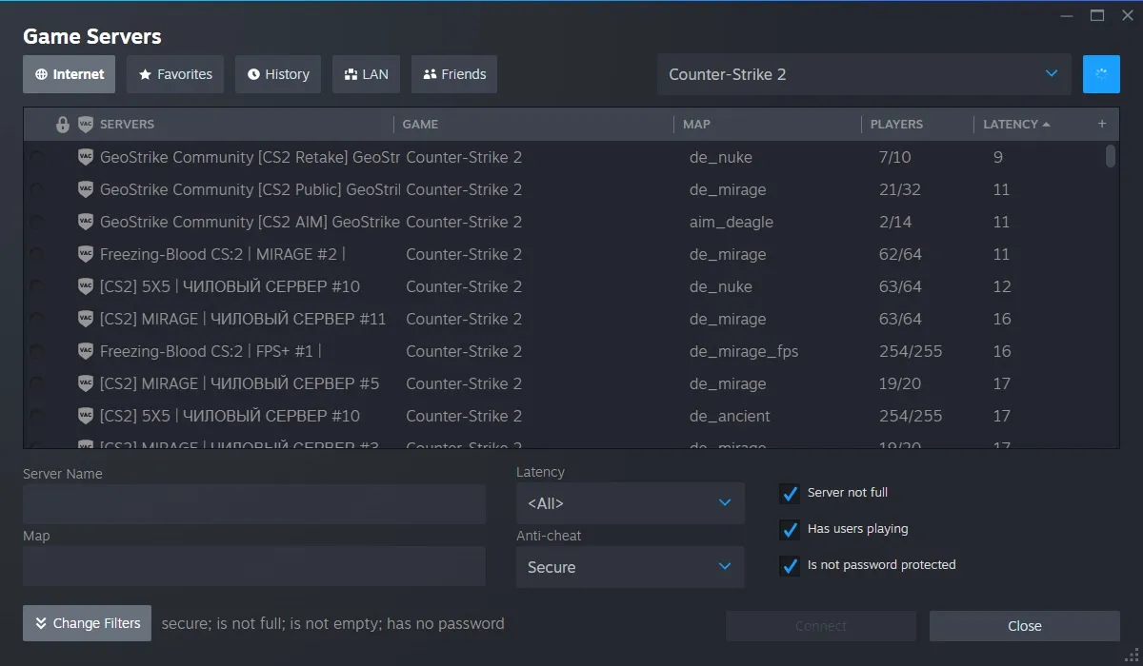Image resolution: width=1143 pixels, height=666 pixels.
Task: Click the filter summary text beginning with secure
Action: [x=333, y=624]
